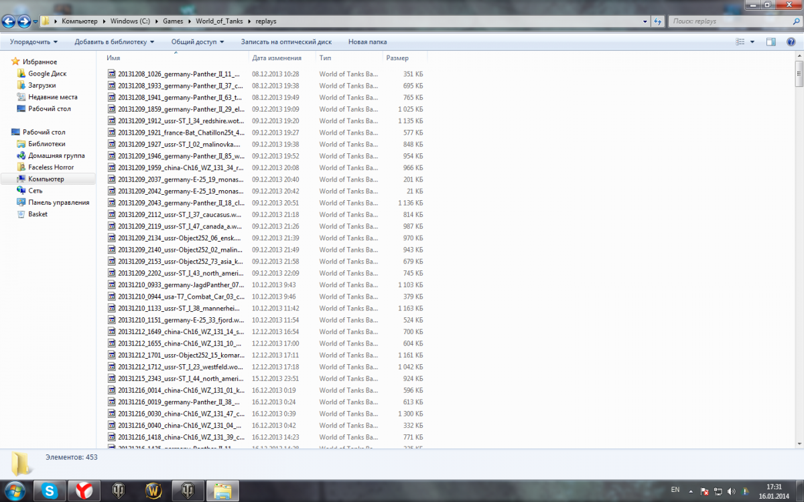This screenshot has width=804, height=502.
Task: Sort files by the Имя column
Action: 176,58
